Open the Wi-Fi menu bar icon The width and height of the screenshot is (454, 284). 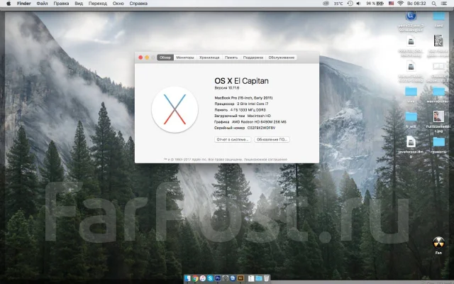[x=400, y=4]
